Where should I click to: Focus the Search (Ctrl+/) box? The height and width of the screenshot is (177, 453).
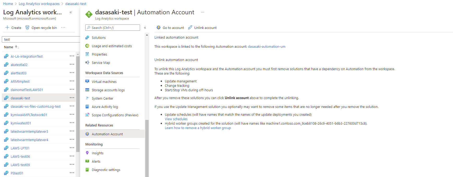click(x=113, y=28)
